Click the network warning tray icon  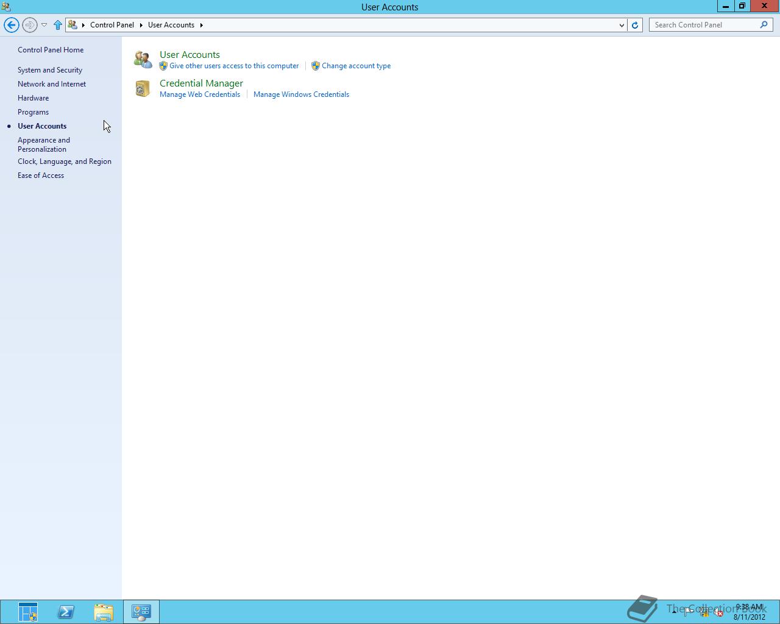click(704, 612)
